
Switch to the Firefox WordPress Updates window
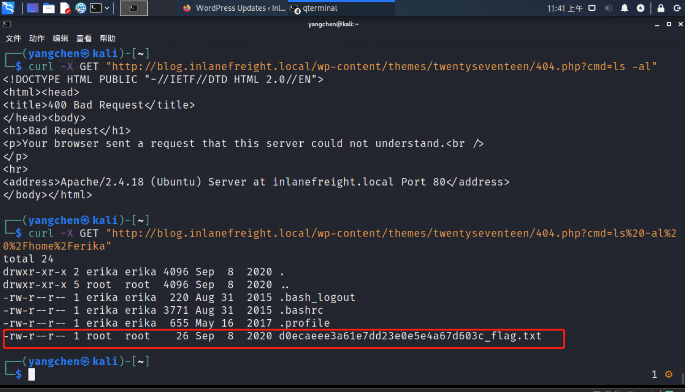(234, 8)
